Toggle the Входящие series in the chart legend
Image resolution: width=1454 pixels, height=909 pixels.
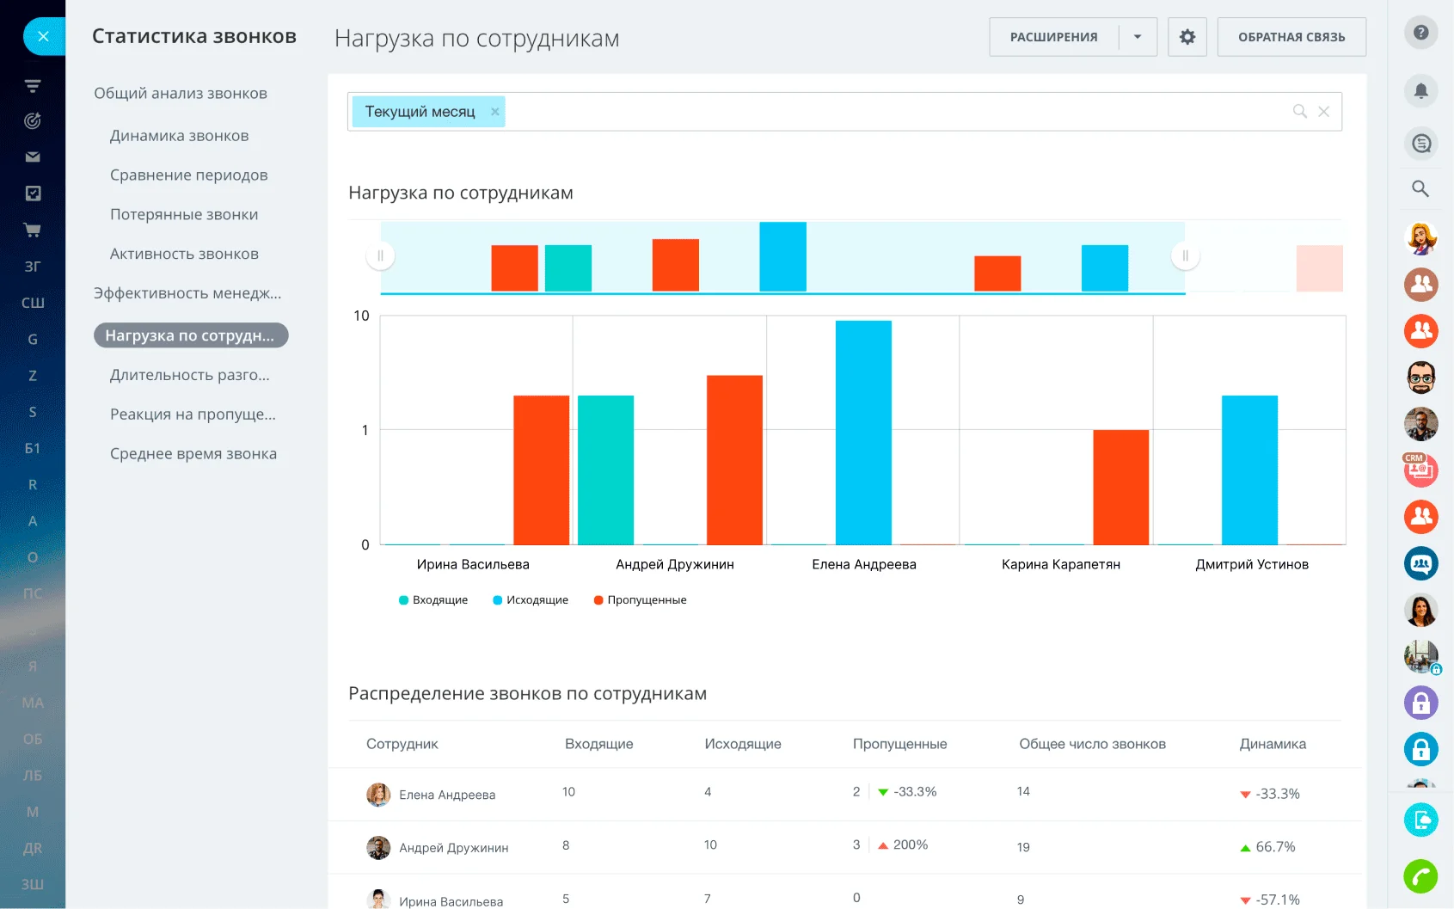tap(433, 599)
